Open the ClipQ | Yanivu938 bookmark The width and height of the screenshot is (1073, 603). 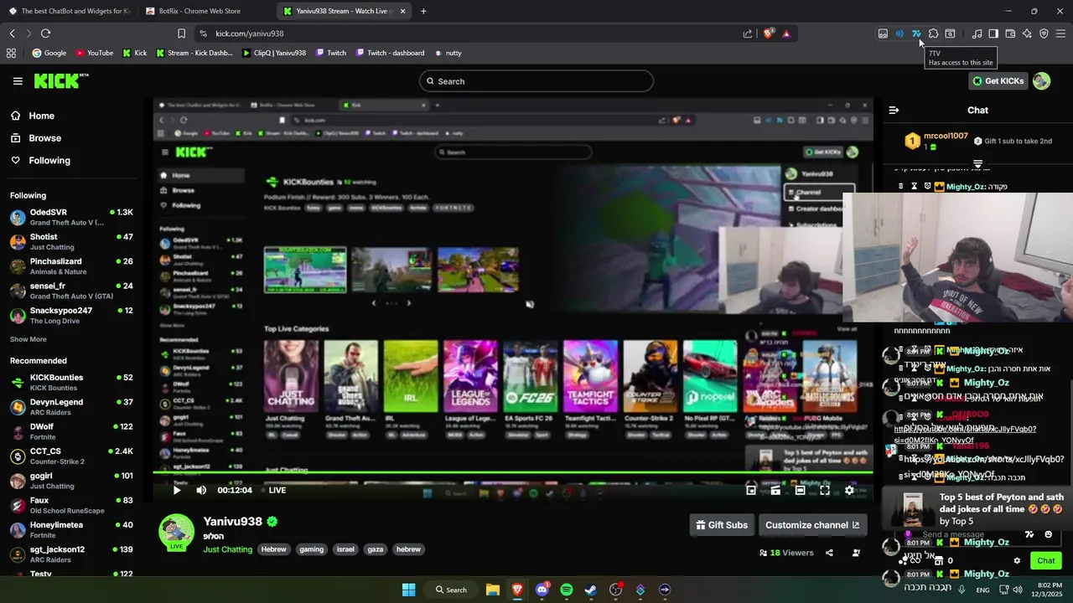tap(274, 53)
